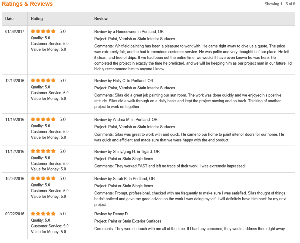Click the five stars on 12/13/2016 review
This screenshot has width=300, height=243.
43,80
